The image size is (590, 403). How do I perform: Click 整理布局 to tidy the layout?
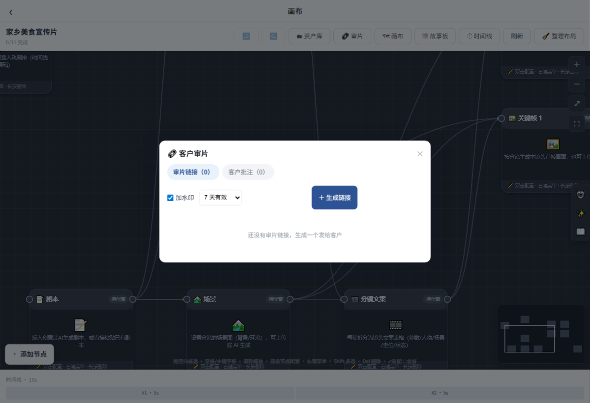559,36
